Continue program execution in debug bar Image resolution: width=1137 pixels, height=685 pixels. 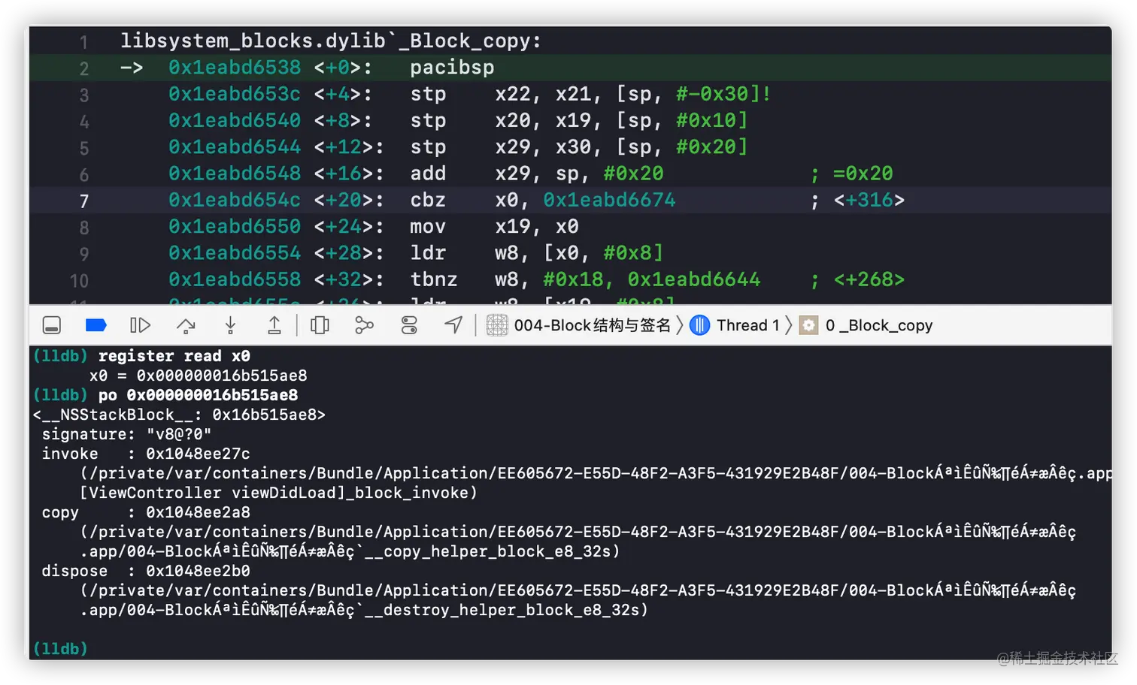tap(141, 325)
